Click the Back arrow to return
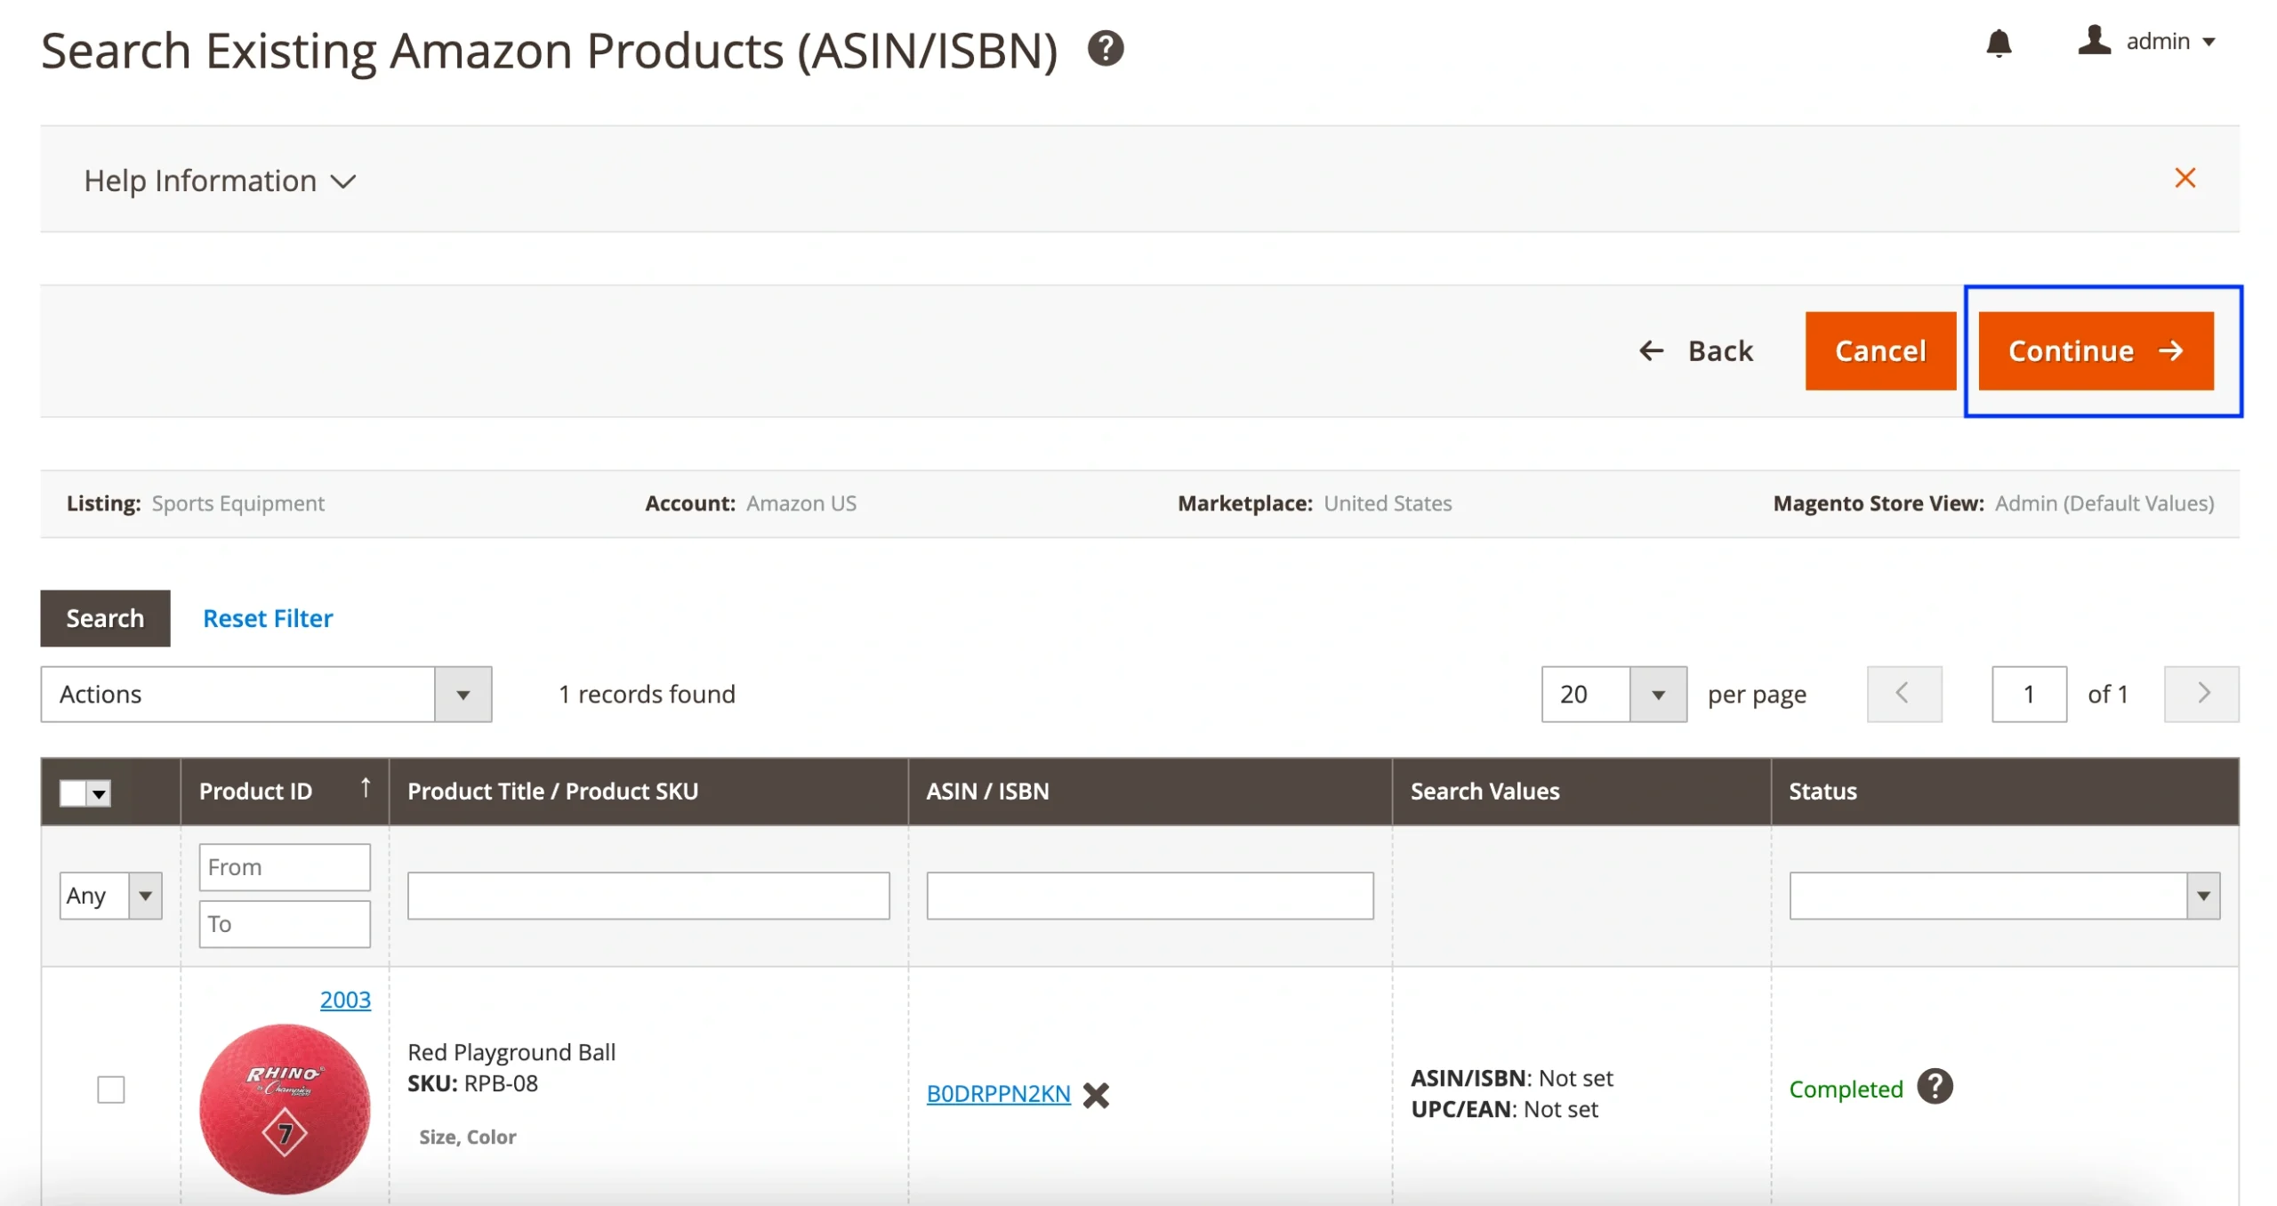 [1652, 350]
